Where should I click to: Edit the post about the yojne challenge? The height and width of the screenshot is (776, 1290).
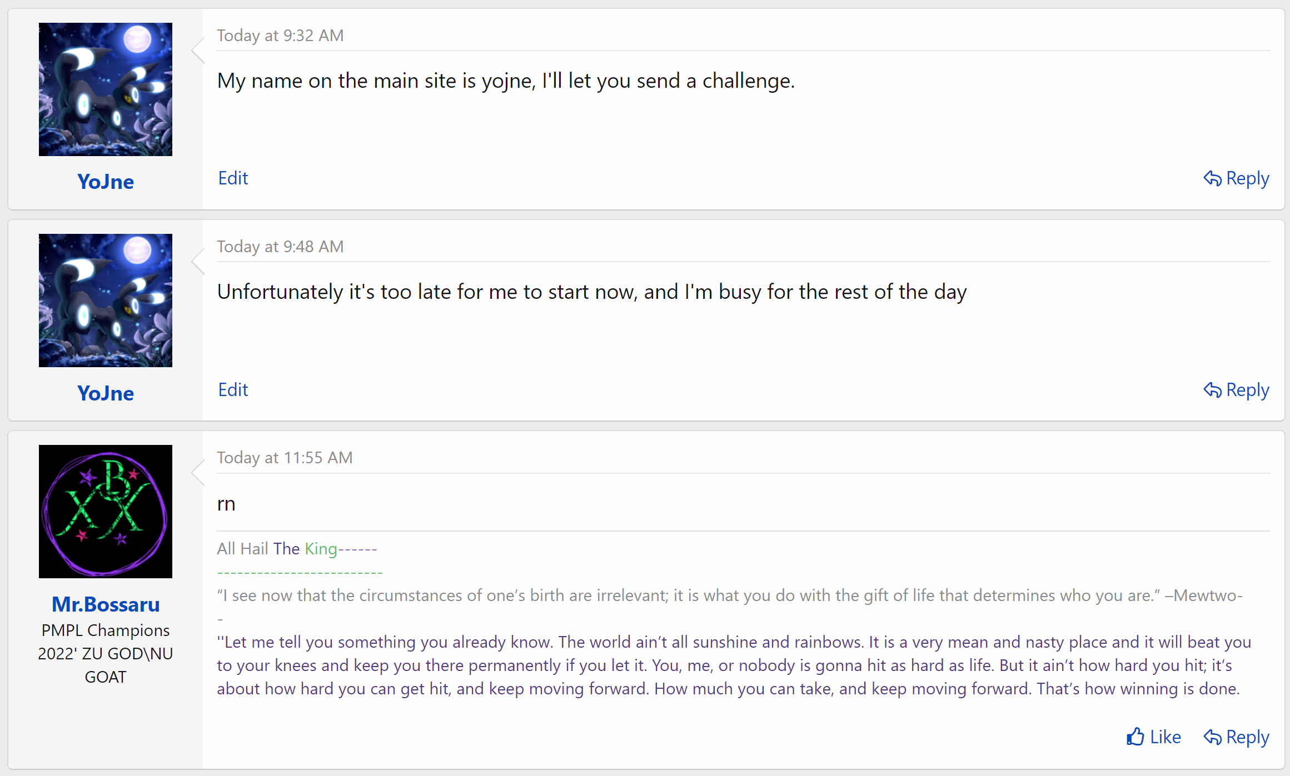tap(233, 178)
